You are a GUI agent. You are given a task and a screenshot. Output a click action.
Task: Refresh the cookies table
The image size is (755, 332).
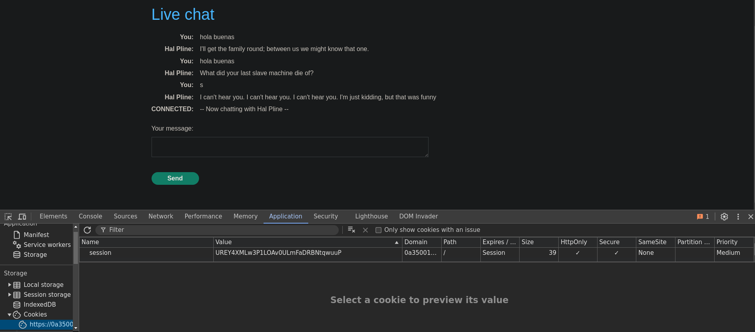[87, 230]
